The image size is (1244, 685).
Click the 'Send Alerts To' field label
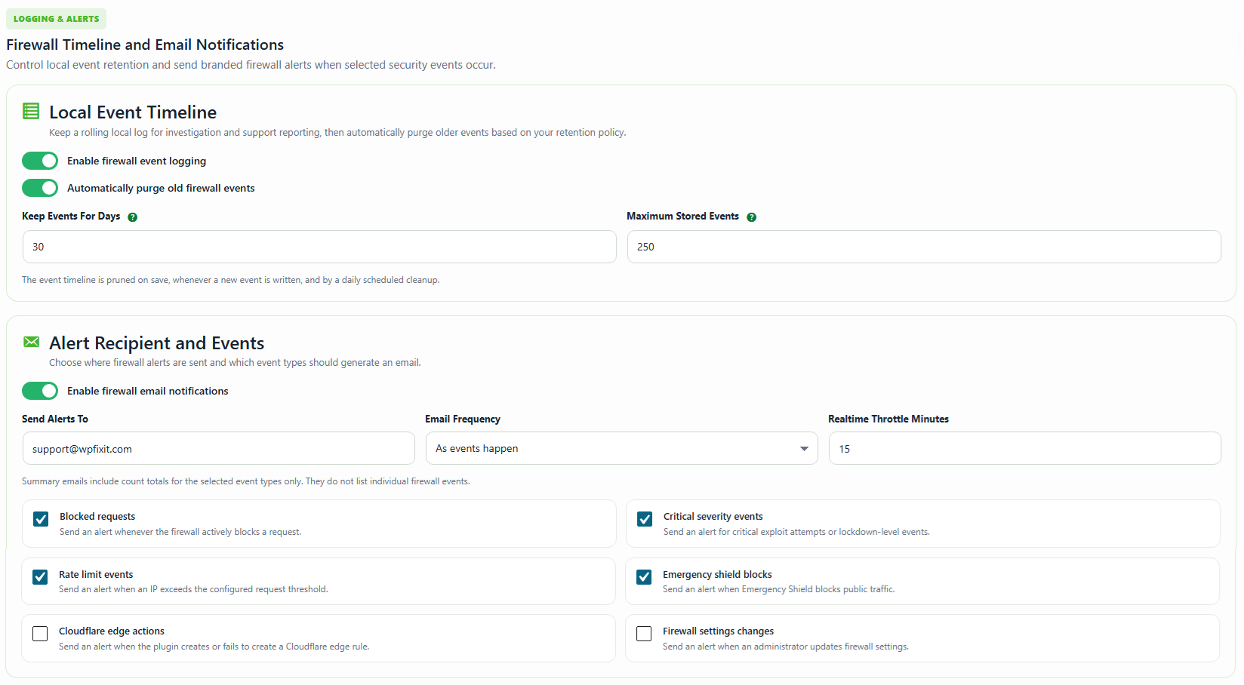(55, 419)
